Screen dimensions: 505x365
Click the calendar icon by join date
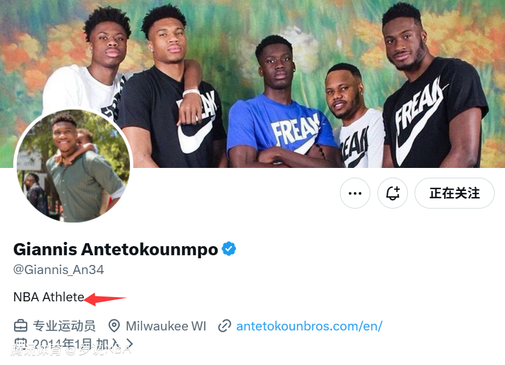[x=21, y=344]
